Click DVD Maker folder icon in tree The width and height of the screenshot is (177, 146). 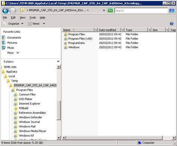pos(15,99)
